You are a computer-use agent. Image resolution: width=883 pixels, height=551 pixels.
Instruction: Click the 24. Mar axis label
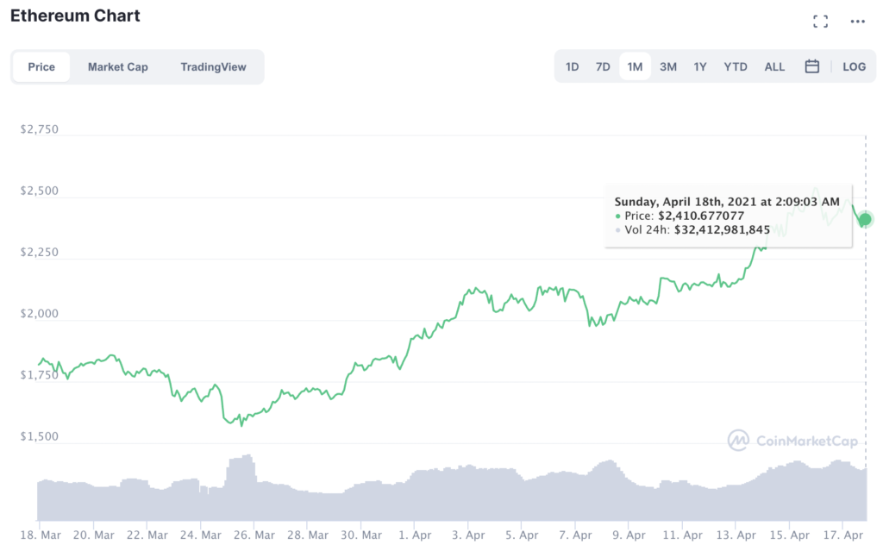pyautogui.click(x=200, y=535)
